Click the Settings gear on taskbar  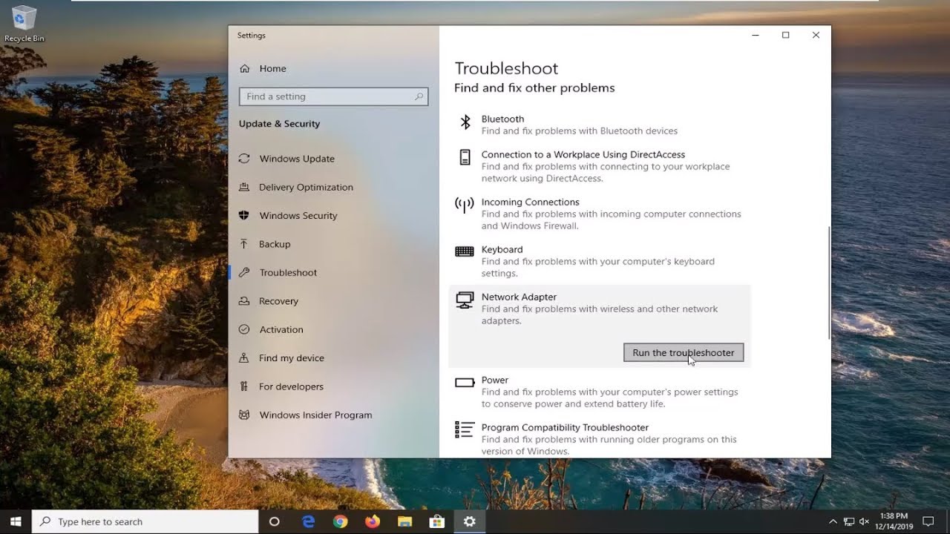pos(469,521)
